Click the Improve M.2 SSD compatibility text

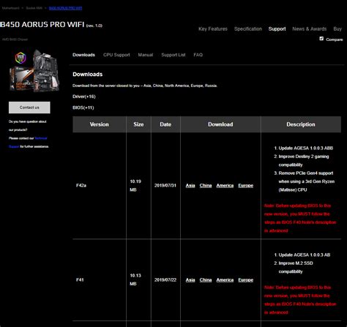click(x=296, y=268)
